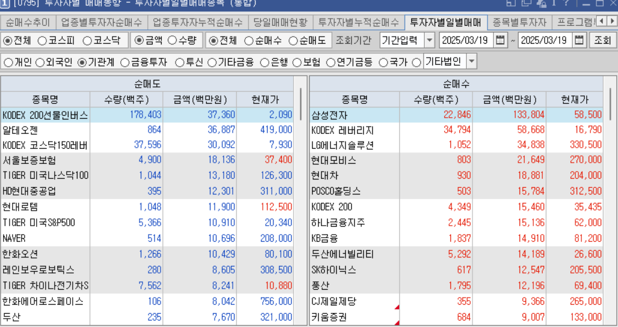618x327 pixels.
Task: Select the 삼성전자 row
Action: 456,115
